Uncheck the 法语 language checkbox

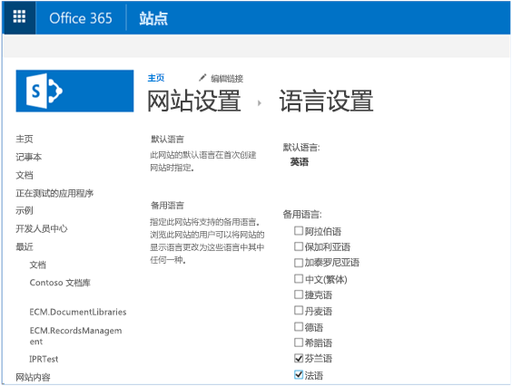pyautogui.click(x=299, y=374)
